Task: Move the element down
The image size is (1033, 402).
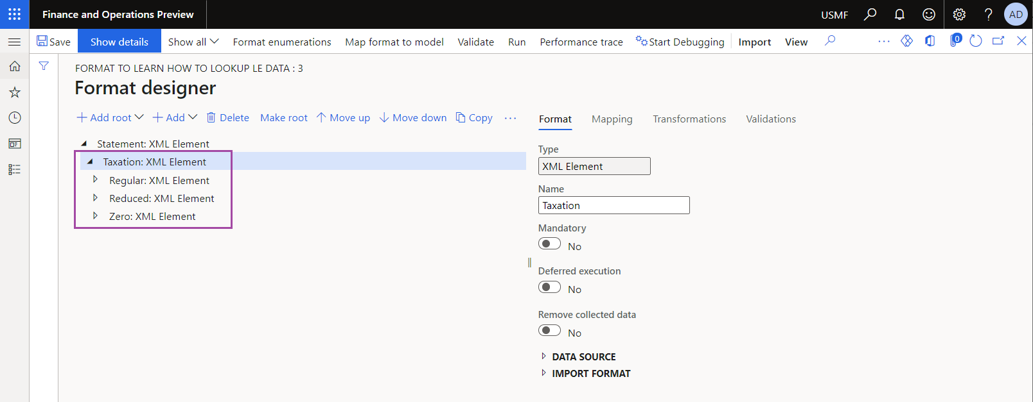Action: point(412,117)
